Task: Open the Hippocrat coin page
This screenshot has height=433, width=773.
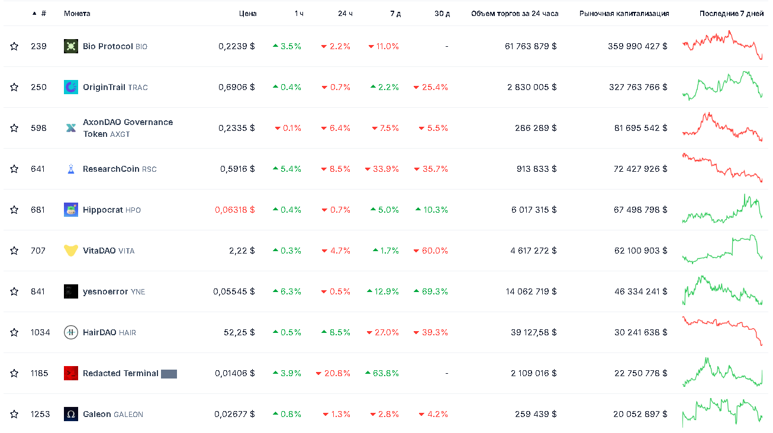Action: (x=112, y=210)
